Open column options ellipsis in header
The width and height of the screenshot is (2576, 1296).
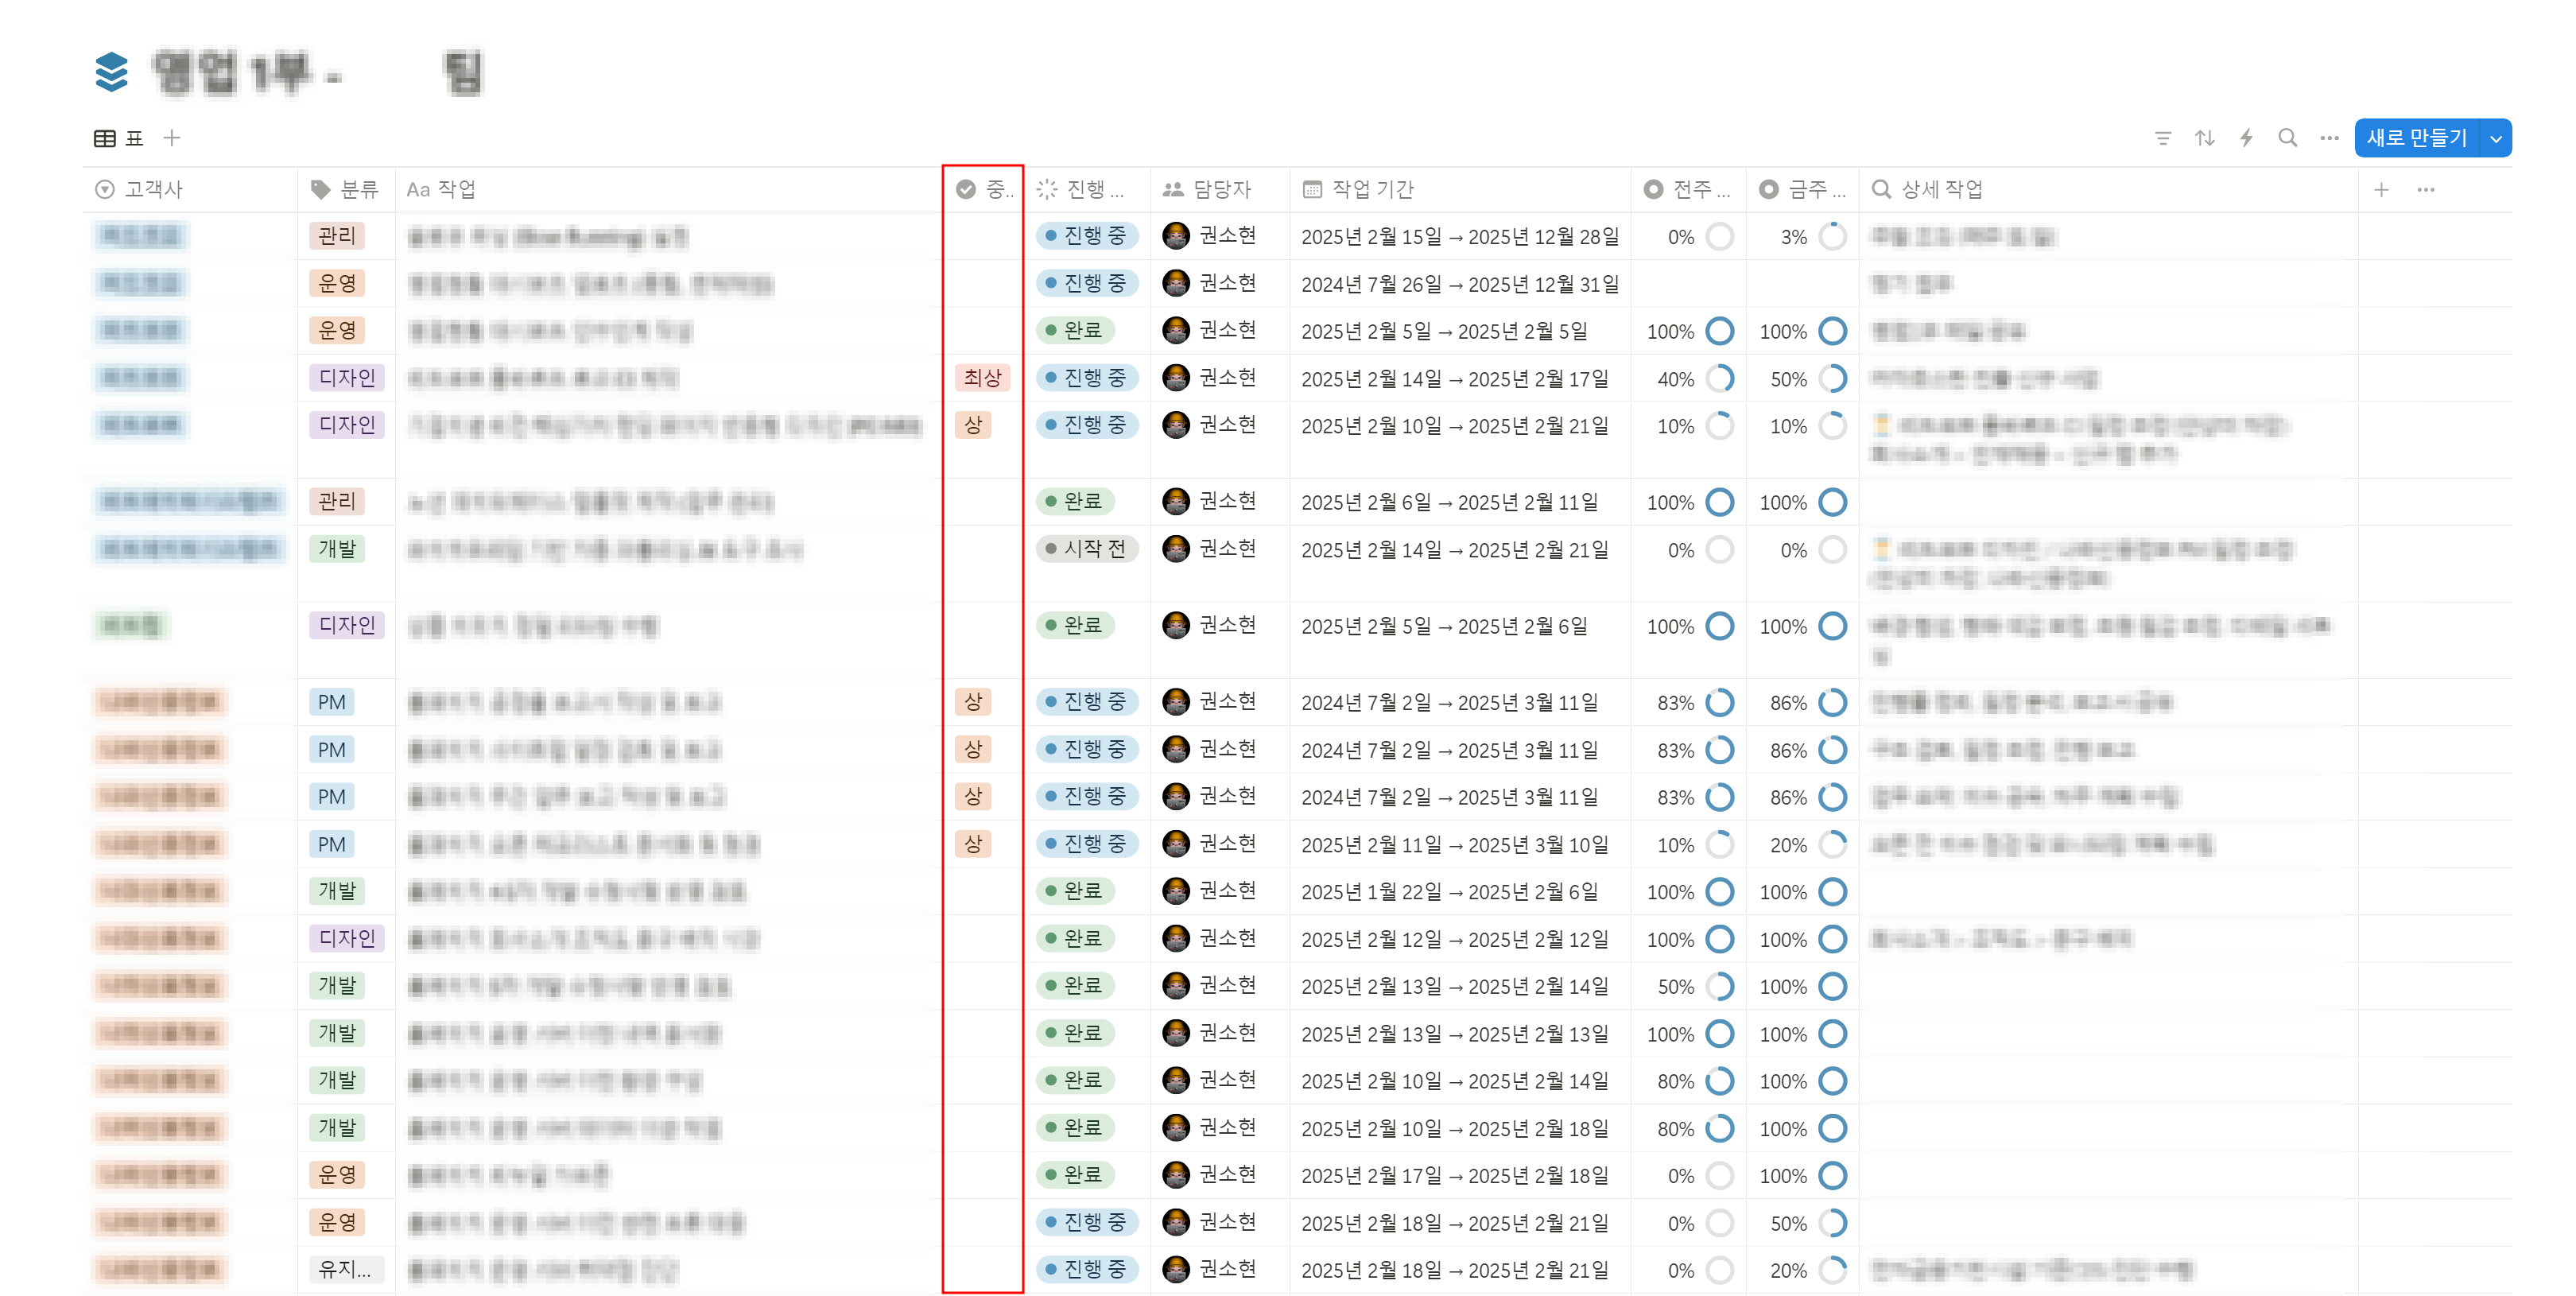point(2425,189)
